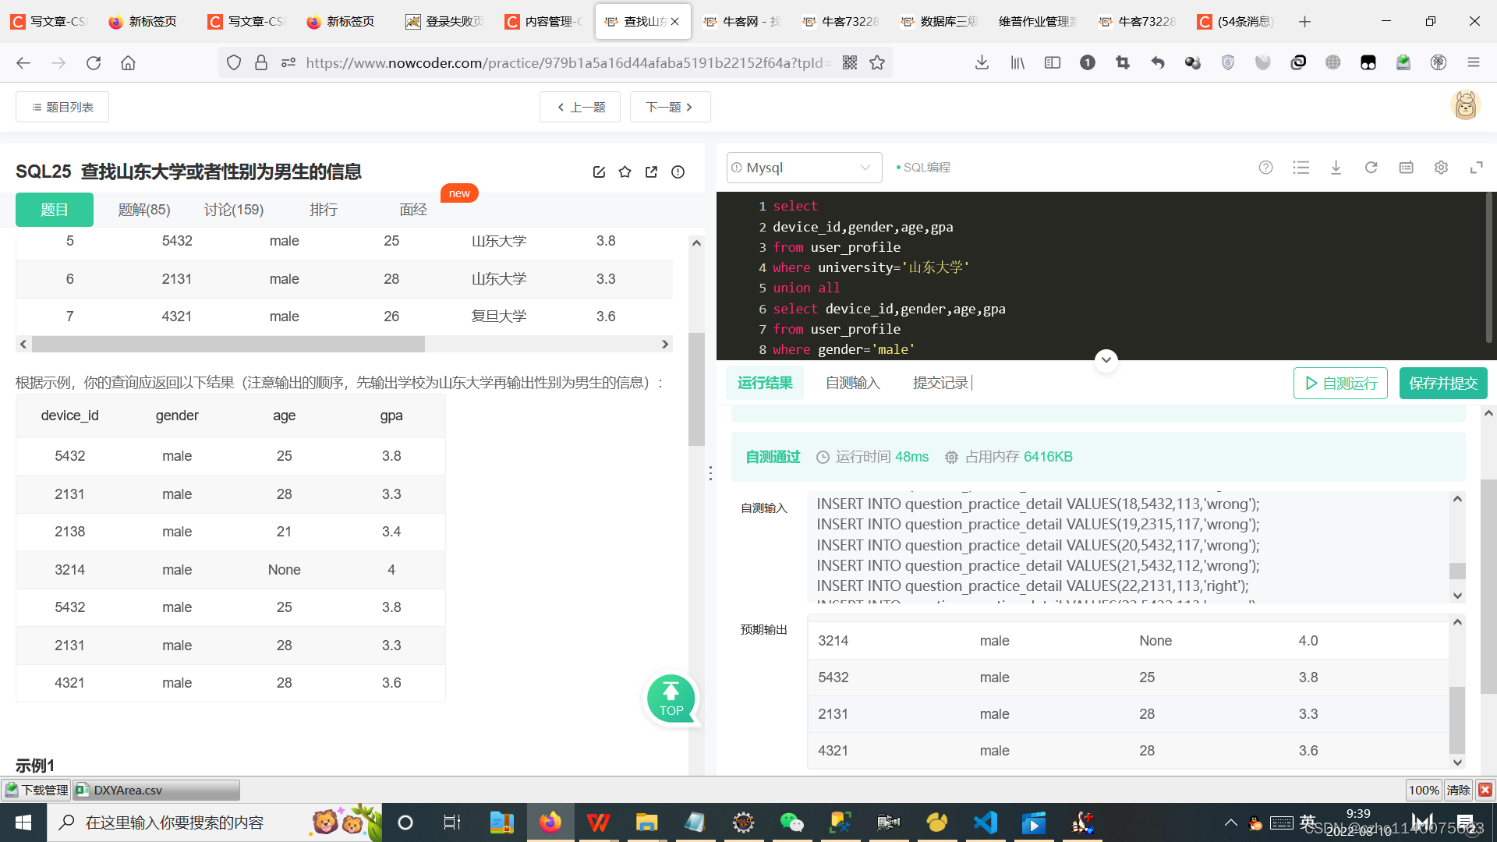Screen dimensions: 1497x842
Task: Select the 运行结果 tab
Action: point(765,383)
